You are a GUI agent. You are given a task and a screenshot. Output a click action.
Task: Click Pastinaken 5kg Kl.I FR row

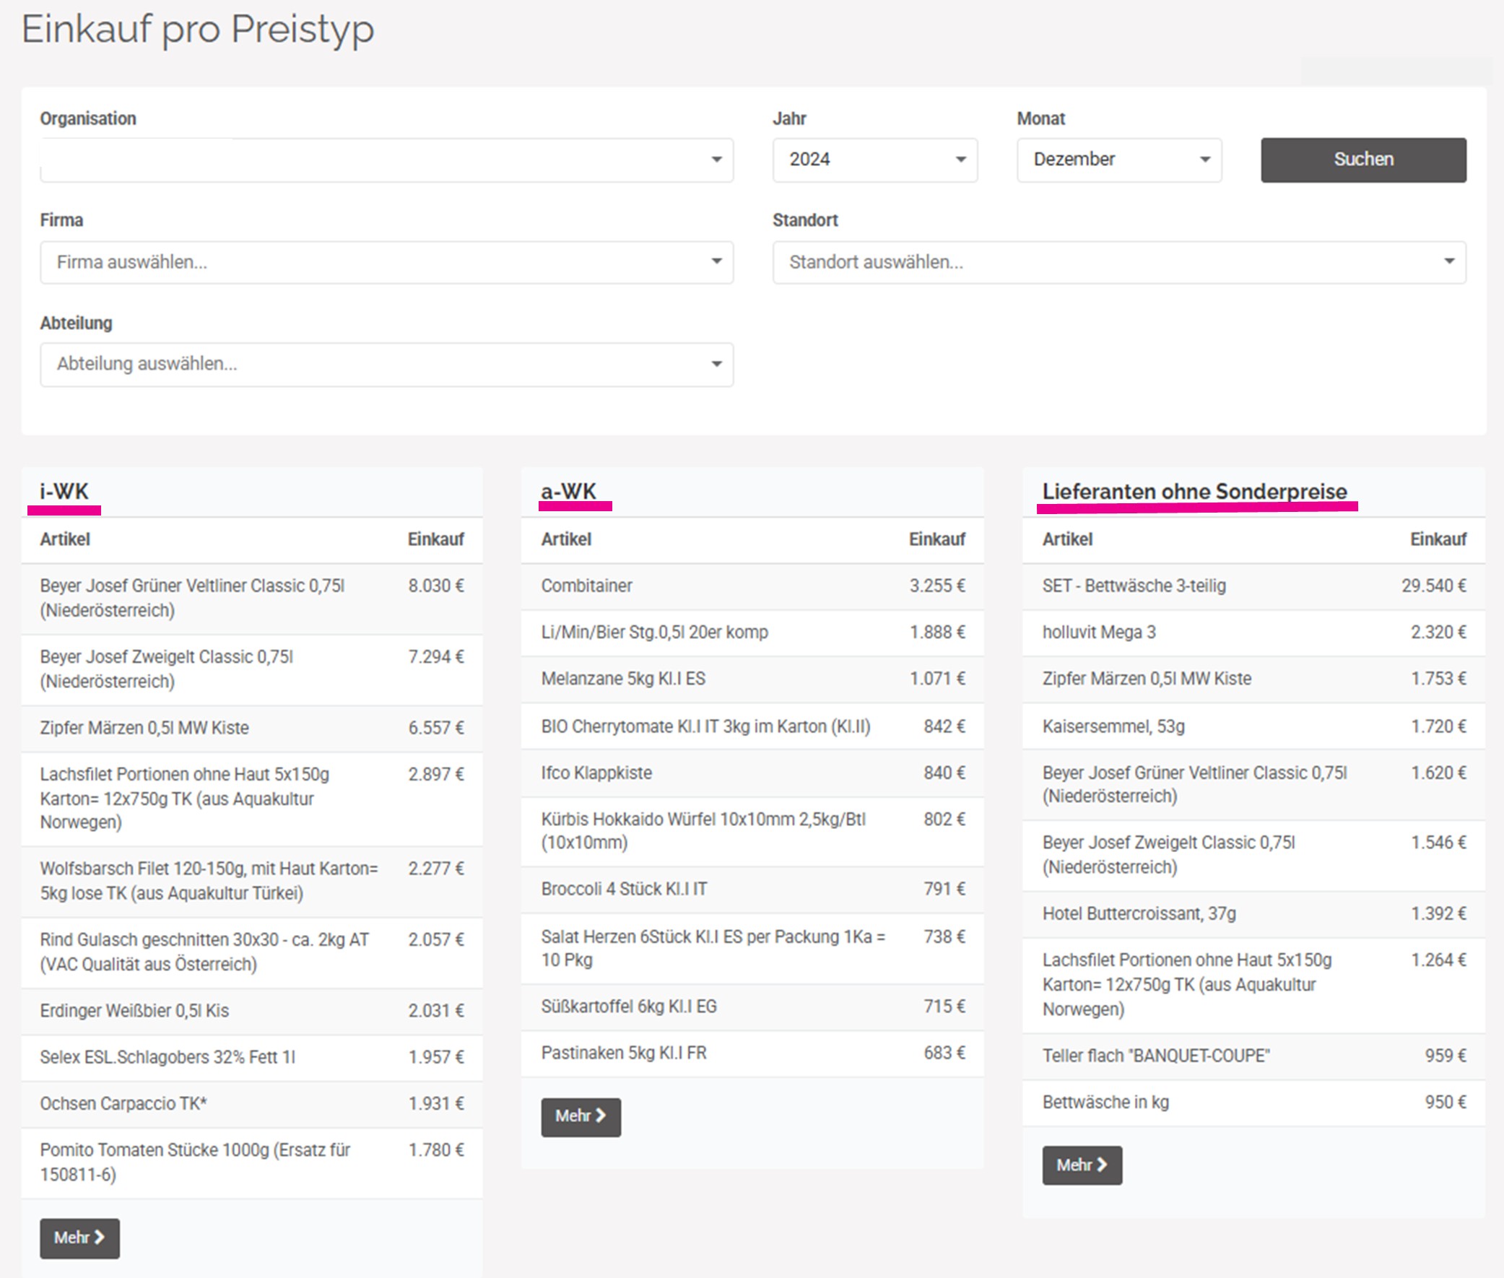pyautogui.click(x=753, y=1053)
